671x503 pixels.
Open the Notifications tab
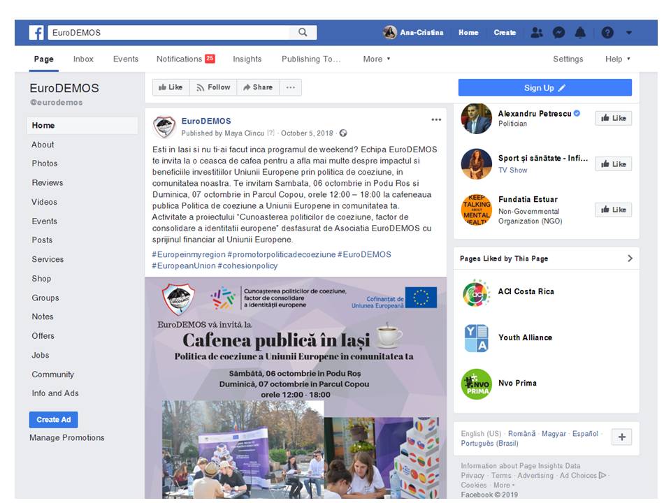coord(185,59)
